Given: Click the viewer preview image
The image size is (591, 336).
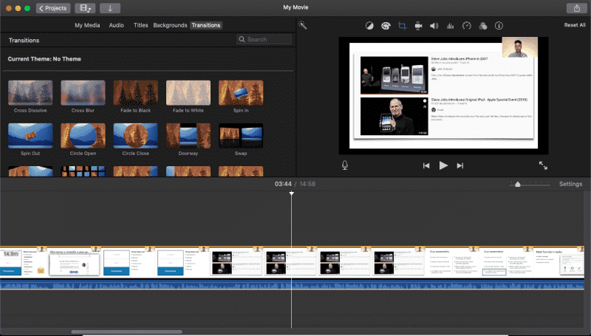Looking at the screenshot, I should tap(443, 96).
